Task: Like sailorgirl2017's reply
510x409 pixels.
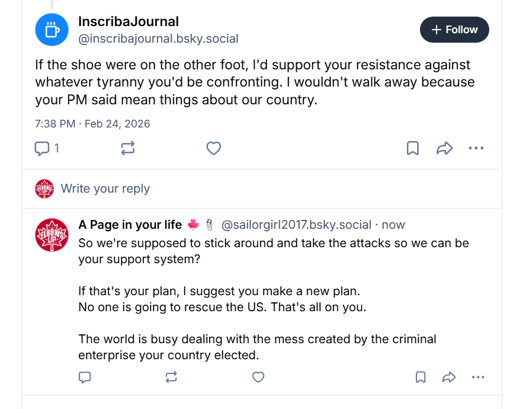Action: coord(258,377)
